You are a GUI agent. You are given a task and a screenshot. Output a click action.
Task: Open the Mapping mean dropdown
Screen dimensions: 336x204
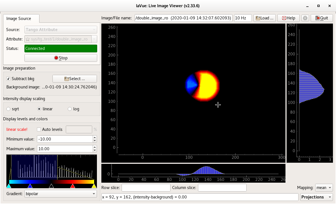tap(324, 188)
